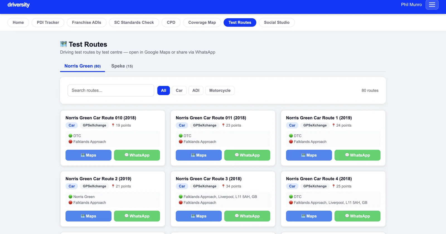This screenshot has width=446, height=234.
Task: Open Maps for Car Route 011 (2018)
Action: 199,155
